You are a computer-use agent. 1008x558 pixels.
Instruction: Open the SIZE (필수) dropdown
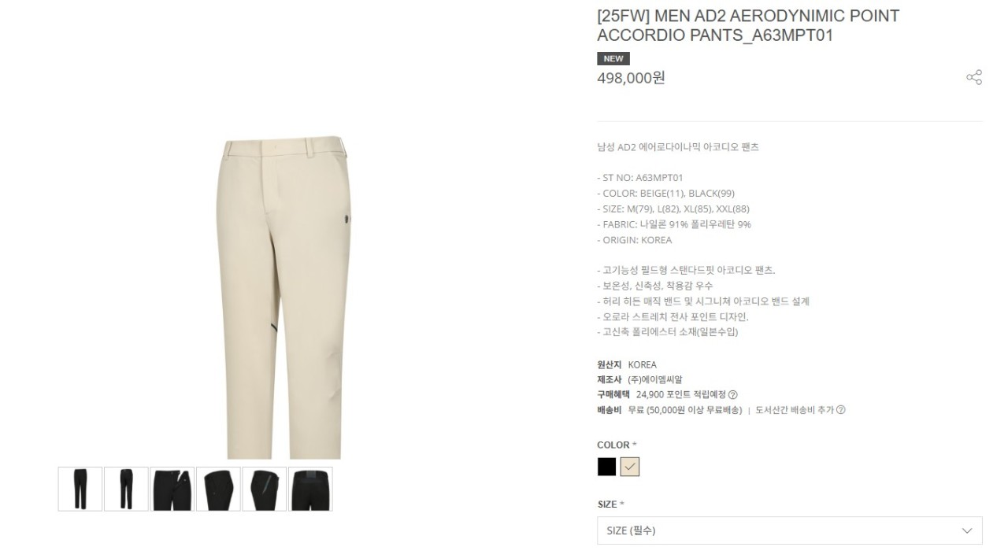click(x=790, y=530)
